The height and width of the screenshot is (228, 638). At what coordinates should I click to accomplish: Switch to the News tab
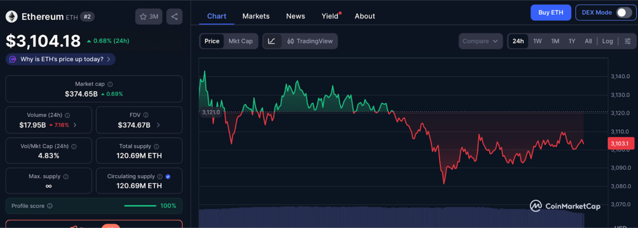click(x=296, y=16)
